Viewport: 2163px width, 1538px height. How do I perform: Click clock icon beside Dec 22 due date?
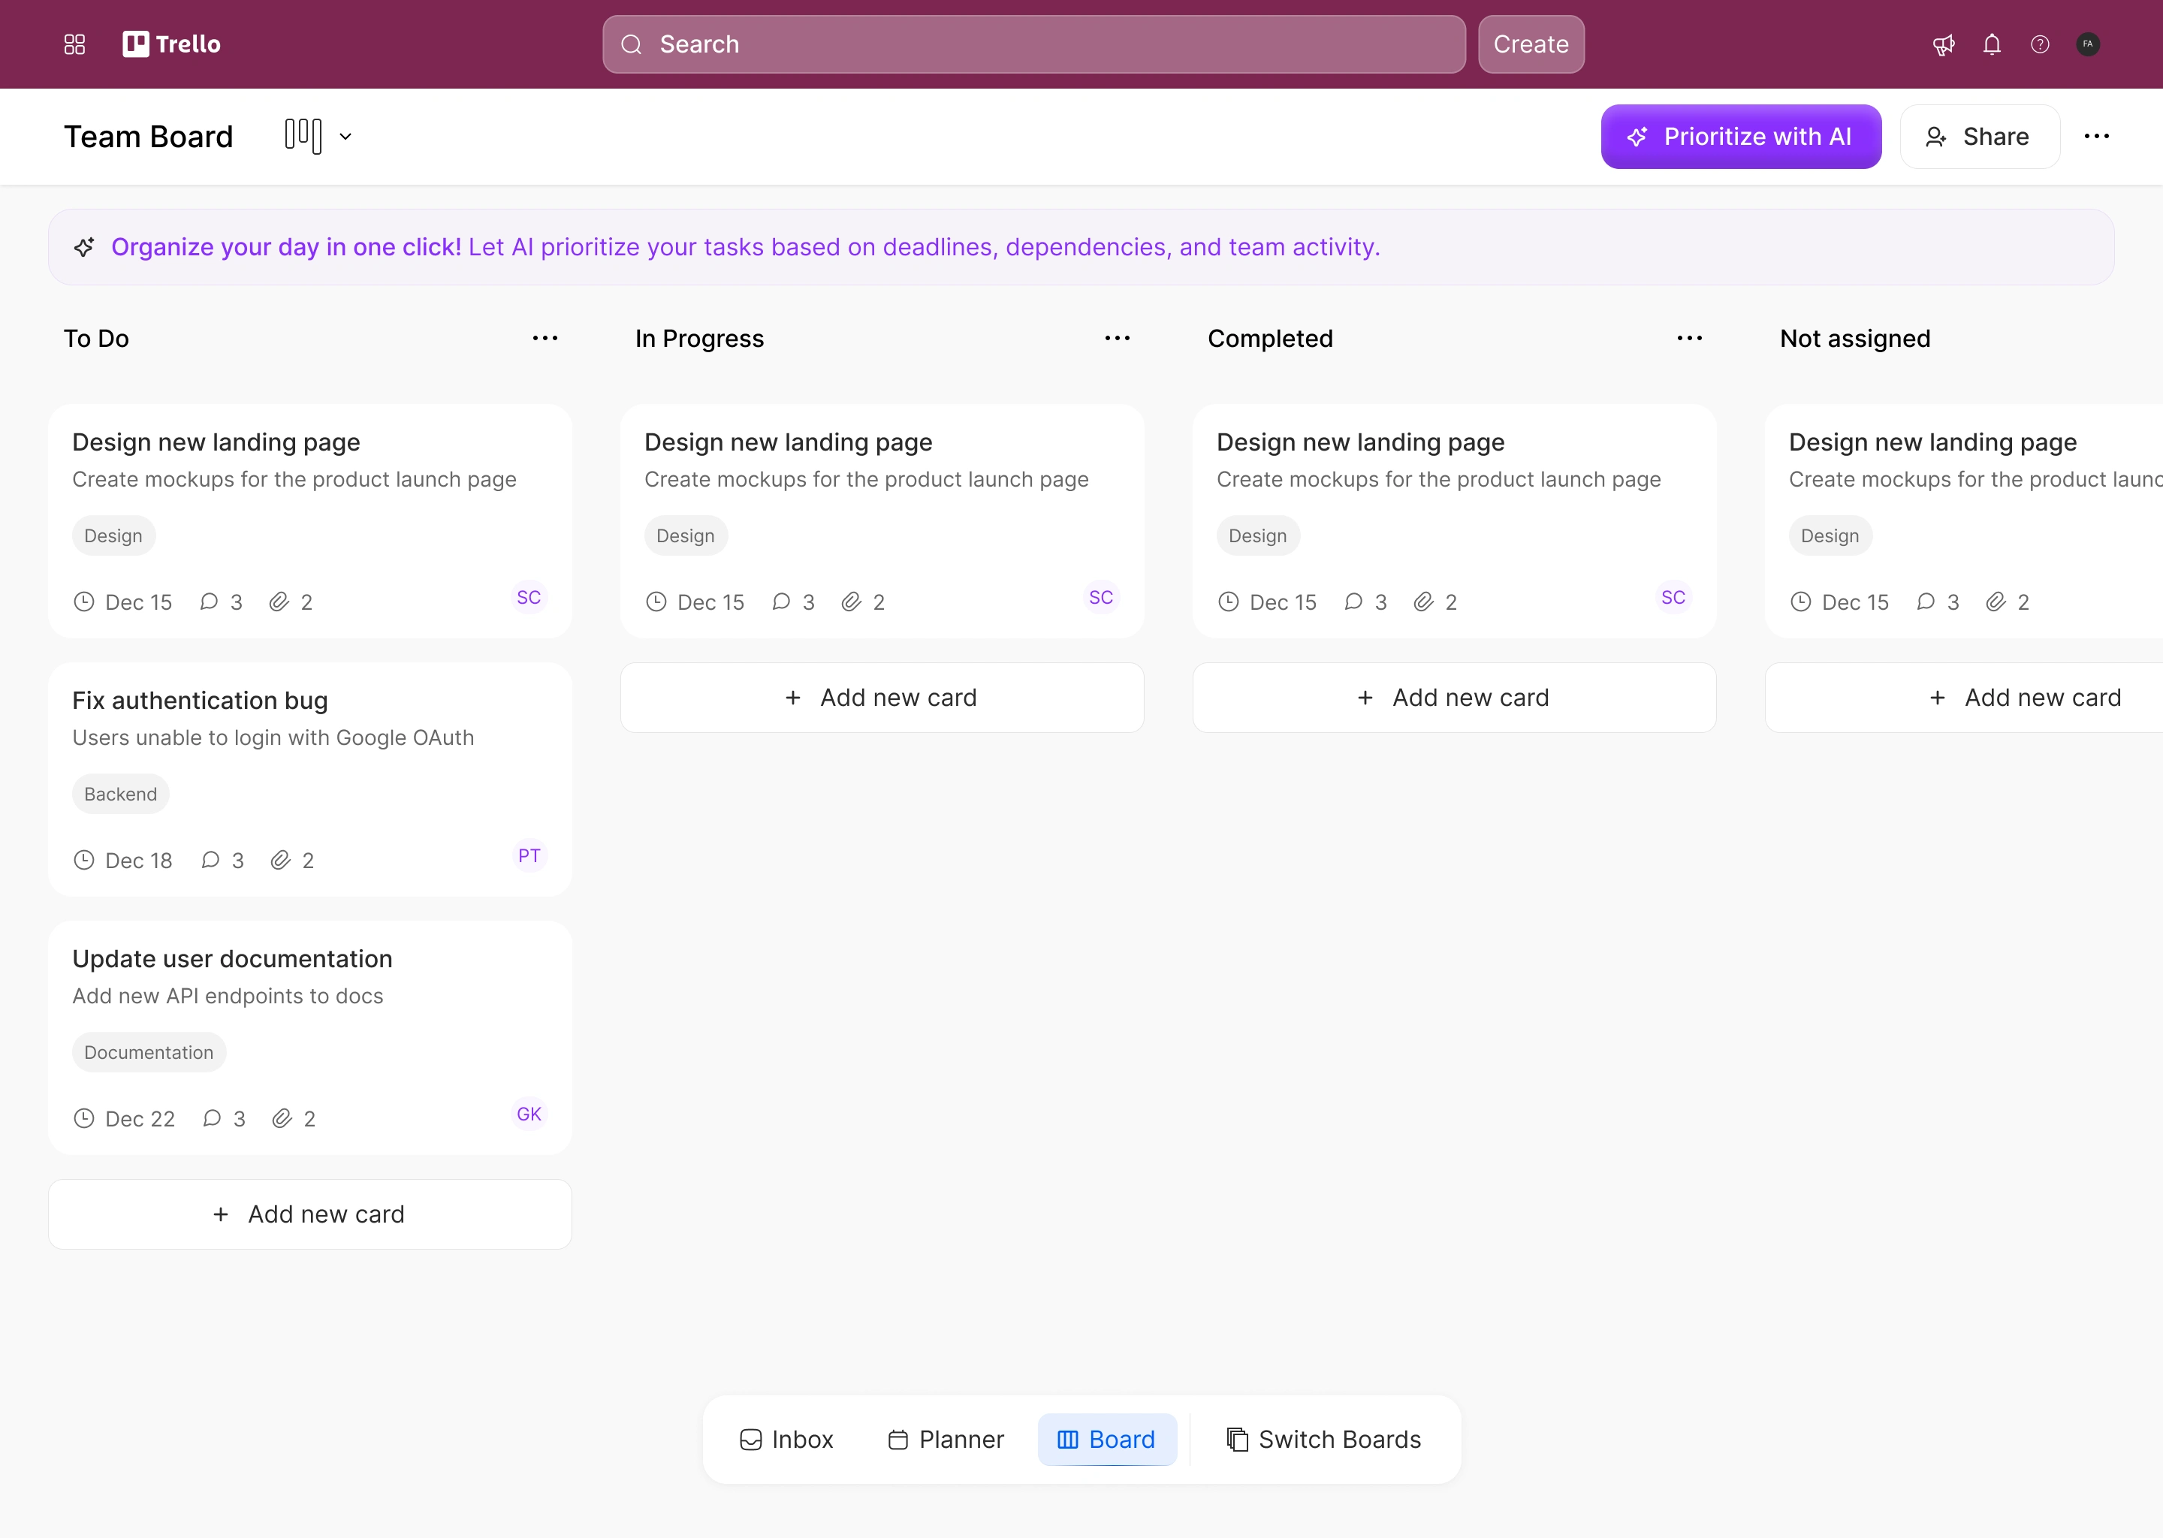click(84, 1118)
